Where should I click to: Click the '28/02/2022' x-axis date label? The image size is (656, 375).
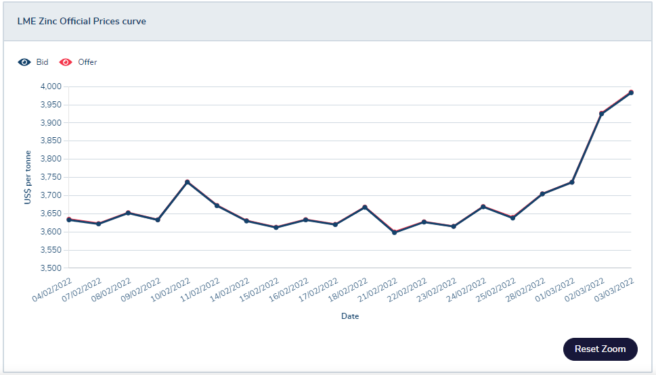[x=525, y=289]
